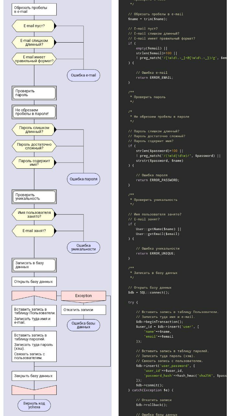The height and width of the screenshot is (416, 230).
Task: Click the 'Вернуть код успеха' end node
Action: [34, 405]
